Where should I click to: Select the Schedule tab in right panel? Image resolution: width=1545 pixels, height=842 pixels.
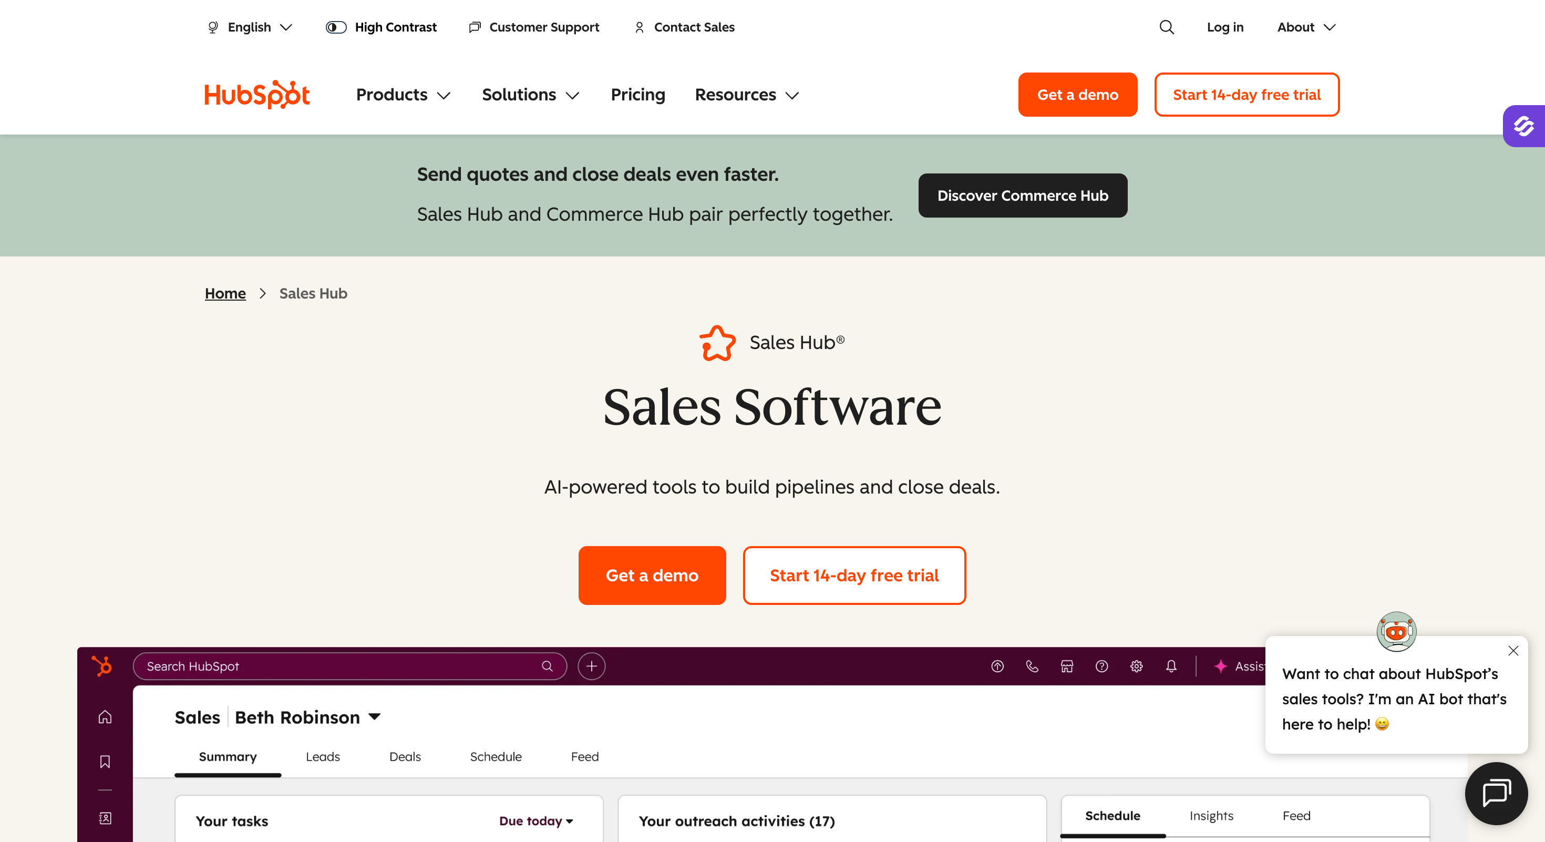point(1113,816)
